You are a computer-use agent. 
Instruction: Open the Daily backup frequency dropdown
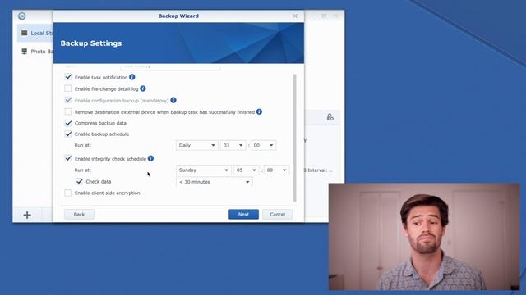tap(197, 145)
